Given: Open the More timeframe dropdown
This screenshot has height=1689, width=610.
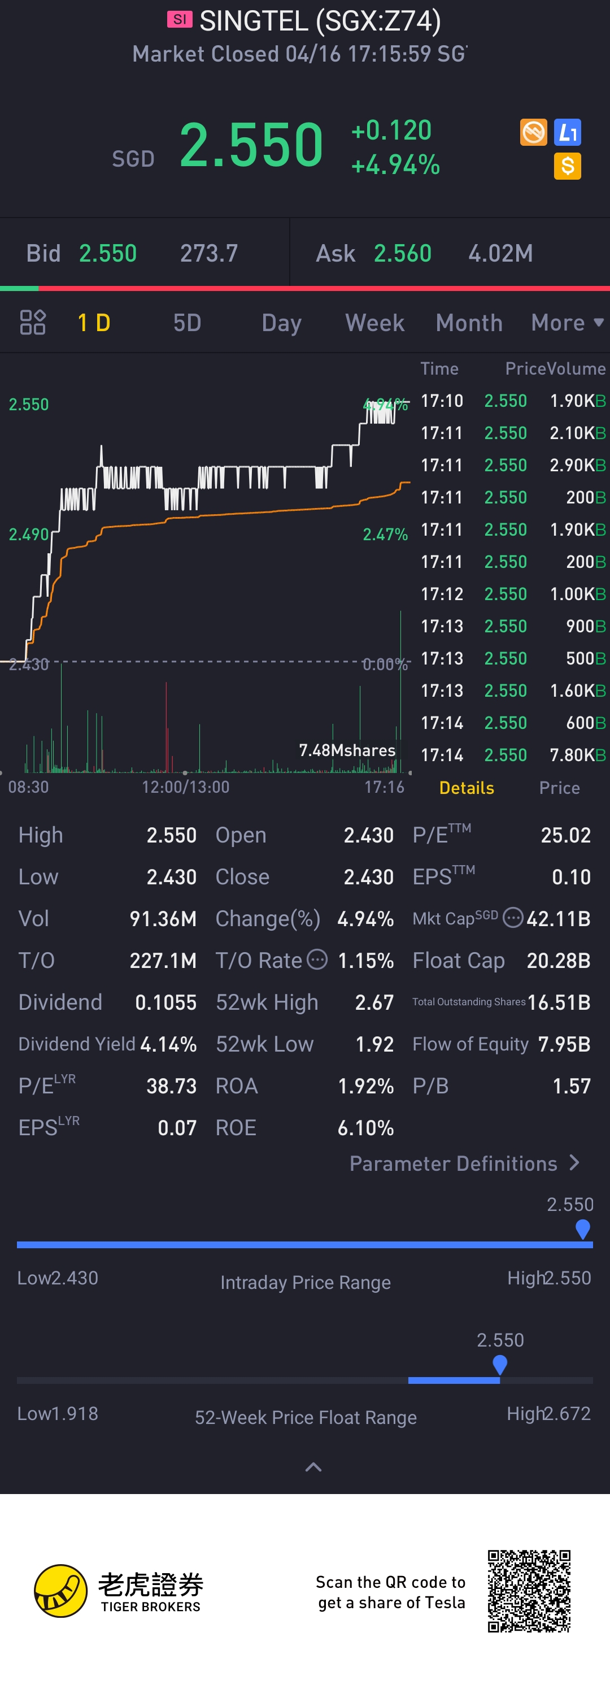Looking at the screenshot, I should point(568,323).
